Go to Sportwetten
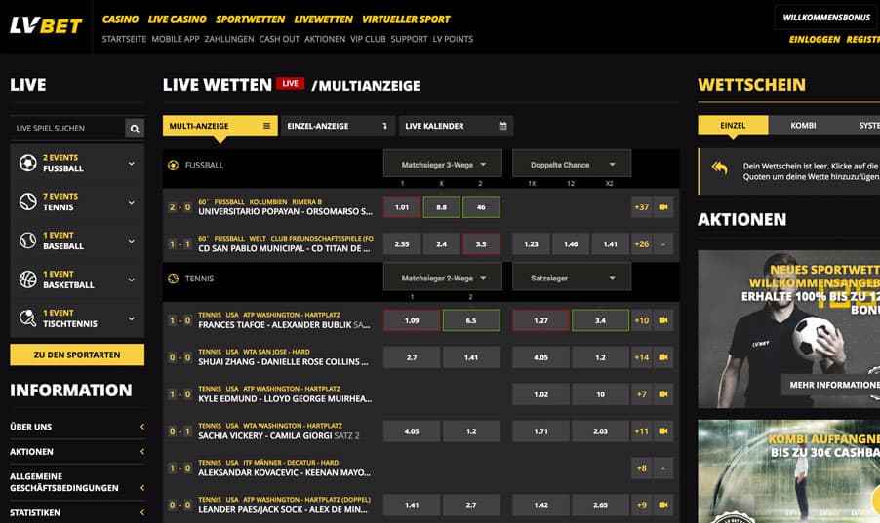This screenshot has height=523, width=880. pyautogui.click(x=251, y=19)
